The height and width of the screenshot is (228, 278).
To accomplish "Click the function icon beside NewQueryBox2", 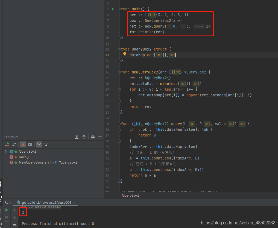I will [11, 162].
